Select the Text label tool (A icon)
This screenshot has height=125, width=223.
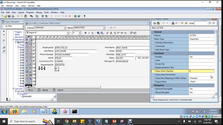click(27, 61)
